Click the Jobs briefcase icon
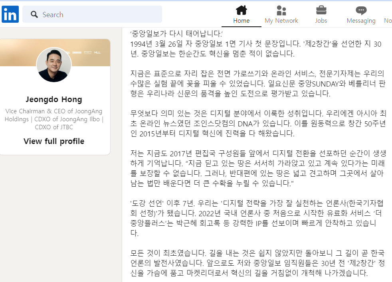The height and width of the screenshot is (282, 392). (x=321, y=10)
